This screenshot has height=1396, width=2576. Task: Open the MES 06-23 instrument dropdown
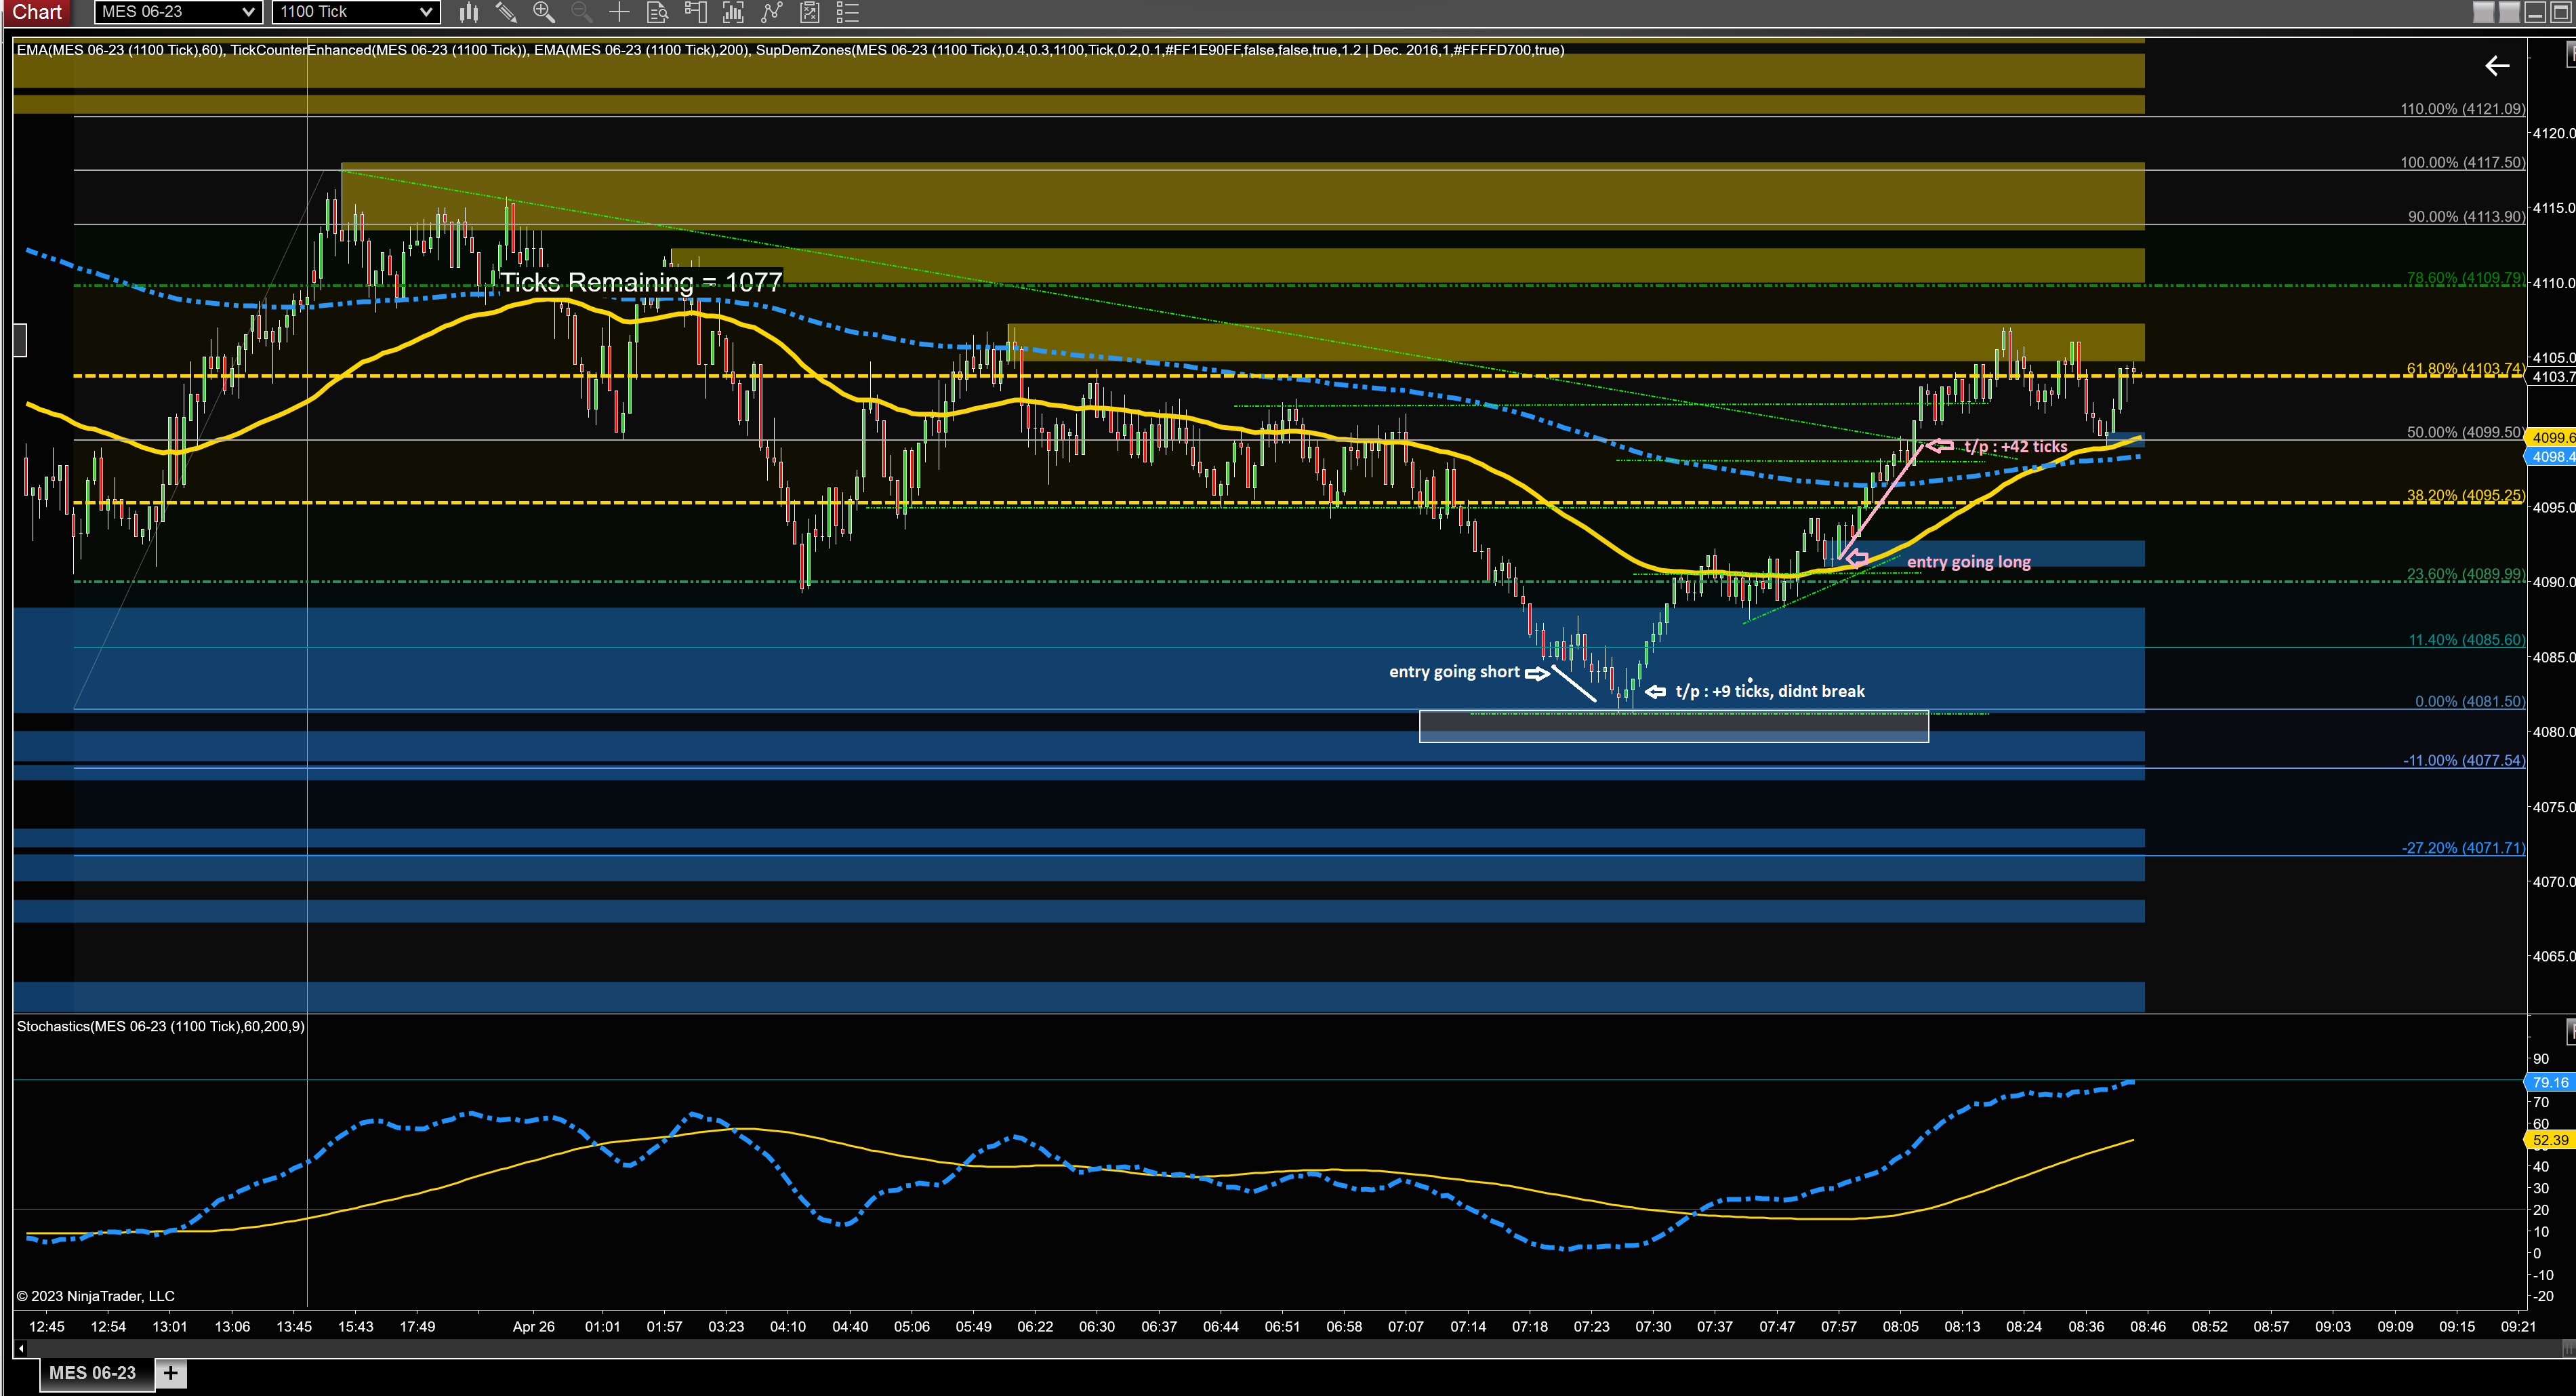(178, 12)
